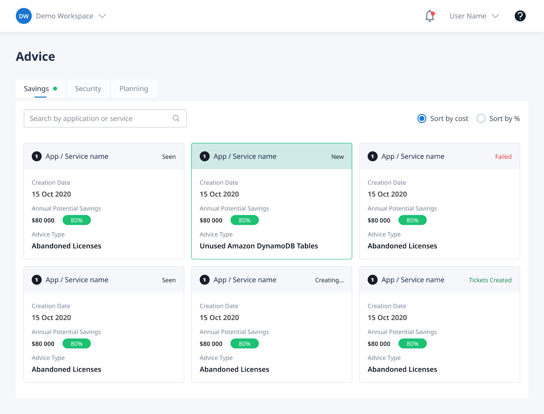This screenshot has width=544, height=414.
Task: Open the notifications bell
Action: 430,16
